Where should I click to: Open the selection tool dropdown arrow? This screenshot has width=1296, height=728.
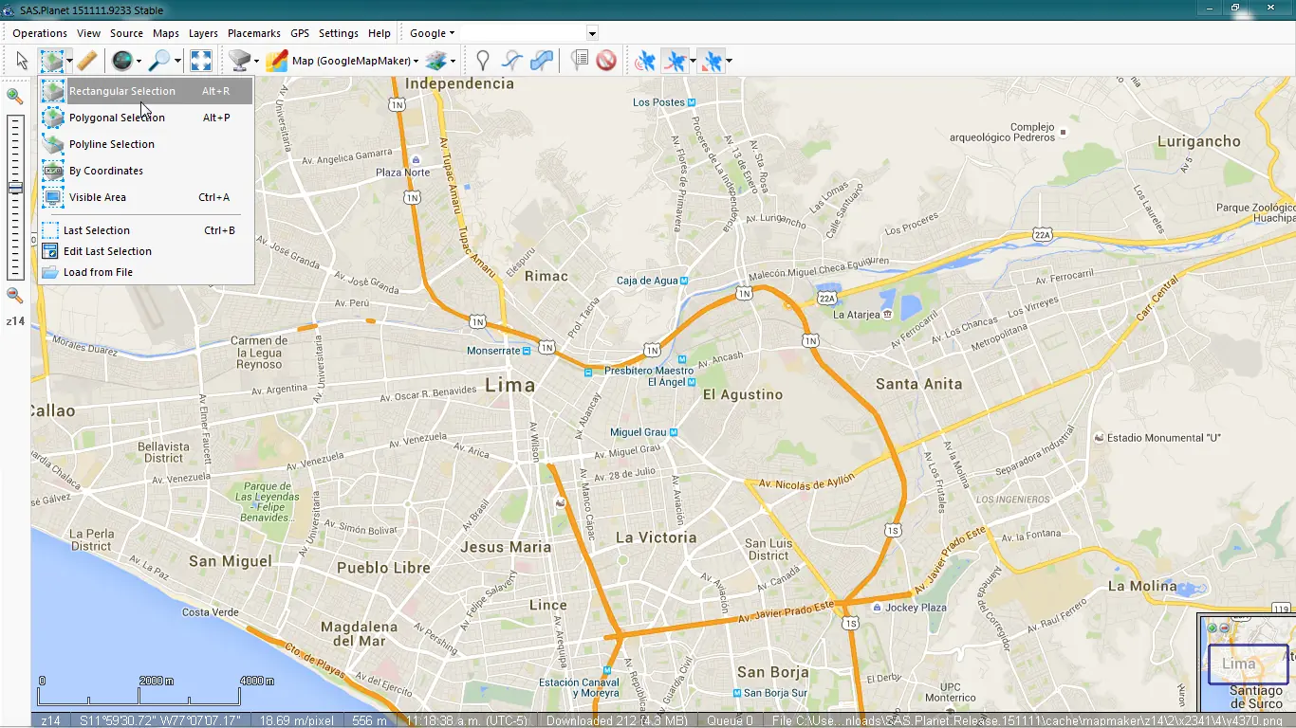coord(69,61)
